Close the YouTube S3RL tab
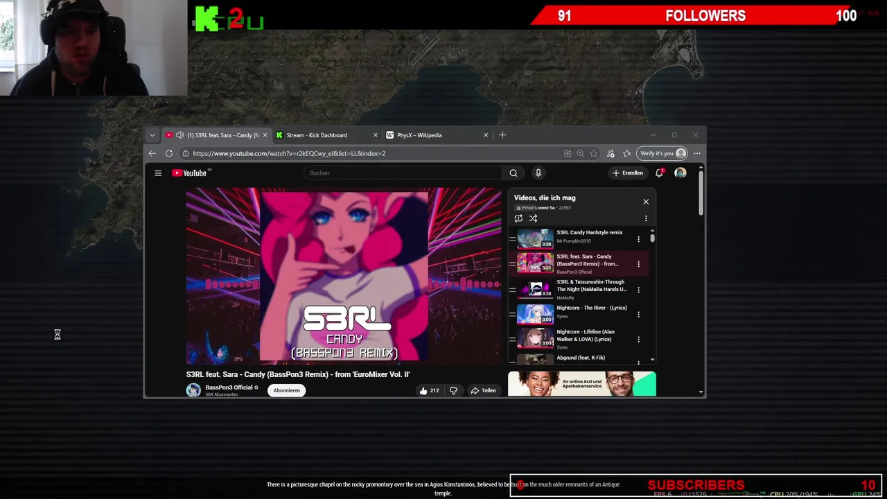The image size is (887, 499). point(265,135)
